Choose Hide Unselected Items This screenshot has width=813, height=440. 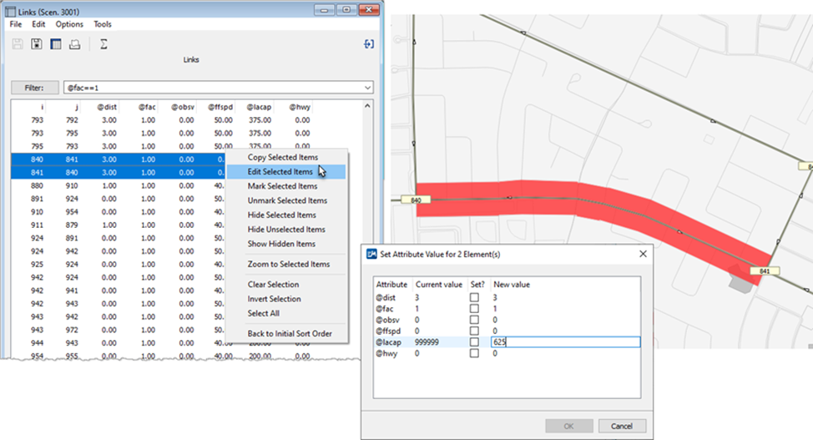[x=286, y=230]
